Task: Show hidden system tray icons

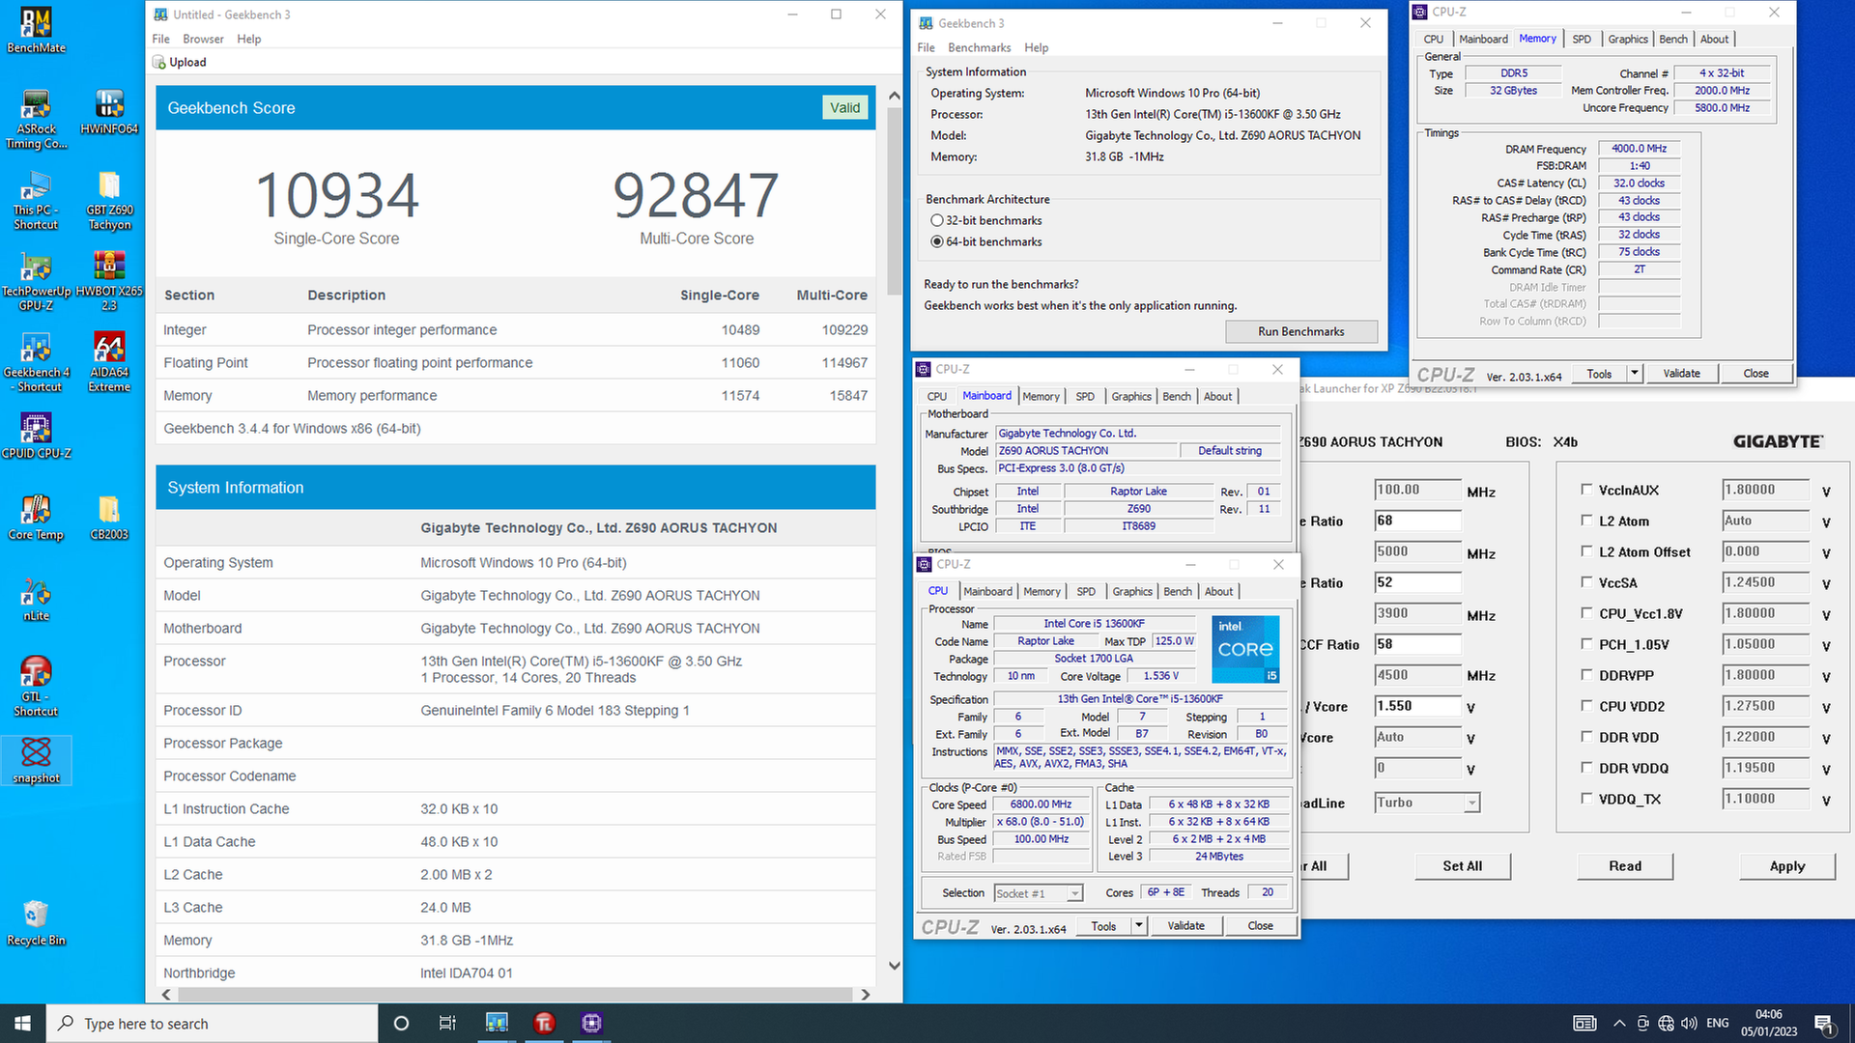Action: coord(1618,1023)
